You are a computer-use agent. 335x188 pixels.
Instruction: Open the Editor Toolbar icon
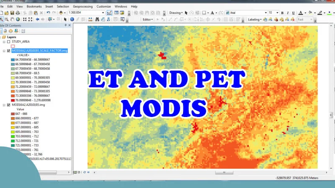point(109,13)
